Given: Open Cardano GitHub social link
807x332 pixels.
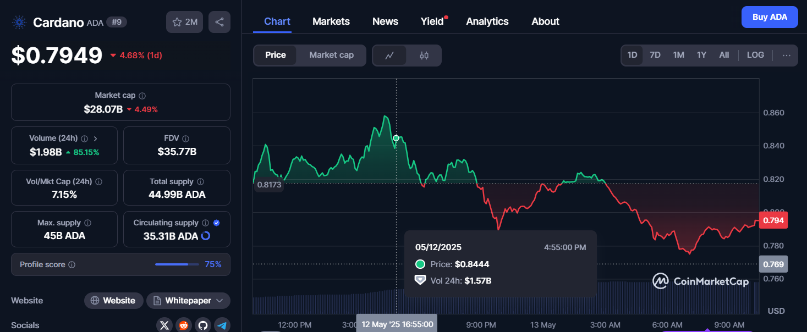Looking at the screenshot, I should (203, 325).
